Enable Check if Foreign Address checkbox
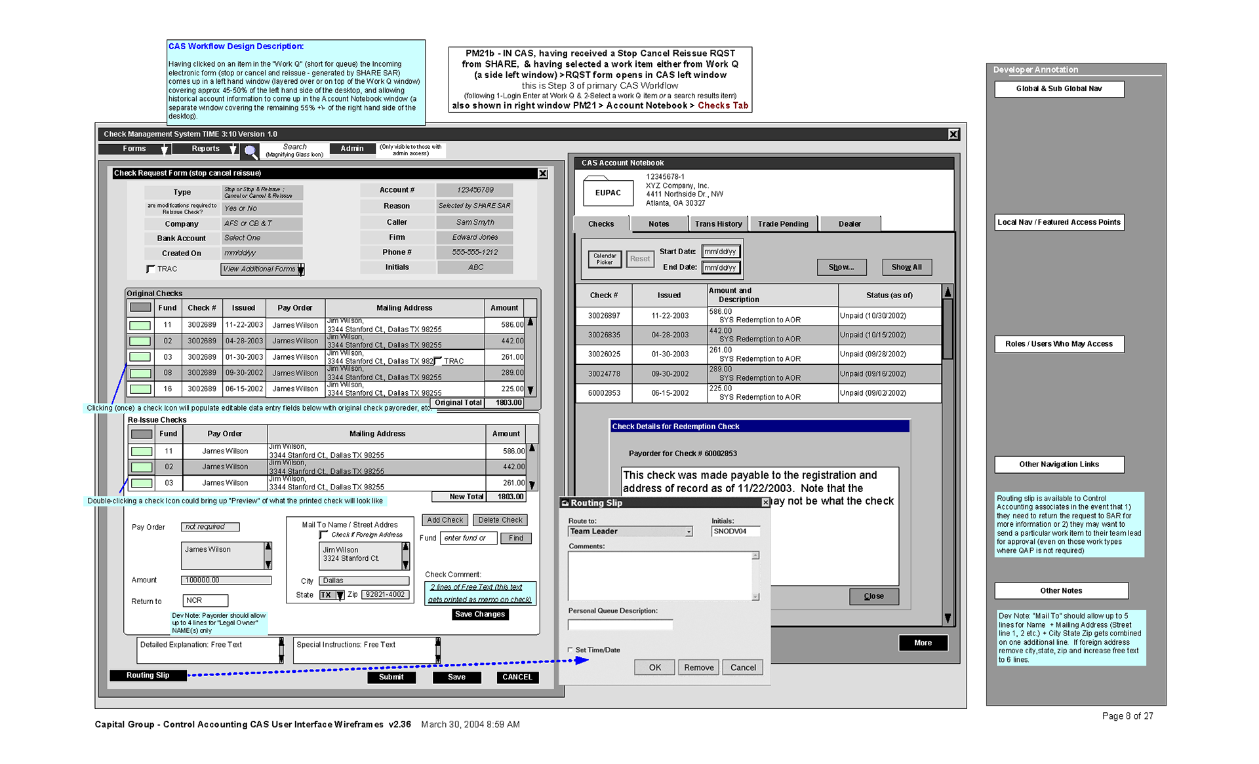 point(324,535)
